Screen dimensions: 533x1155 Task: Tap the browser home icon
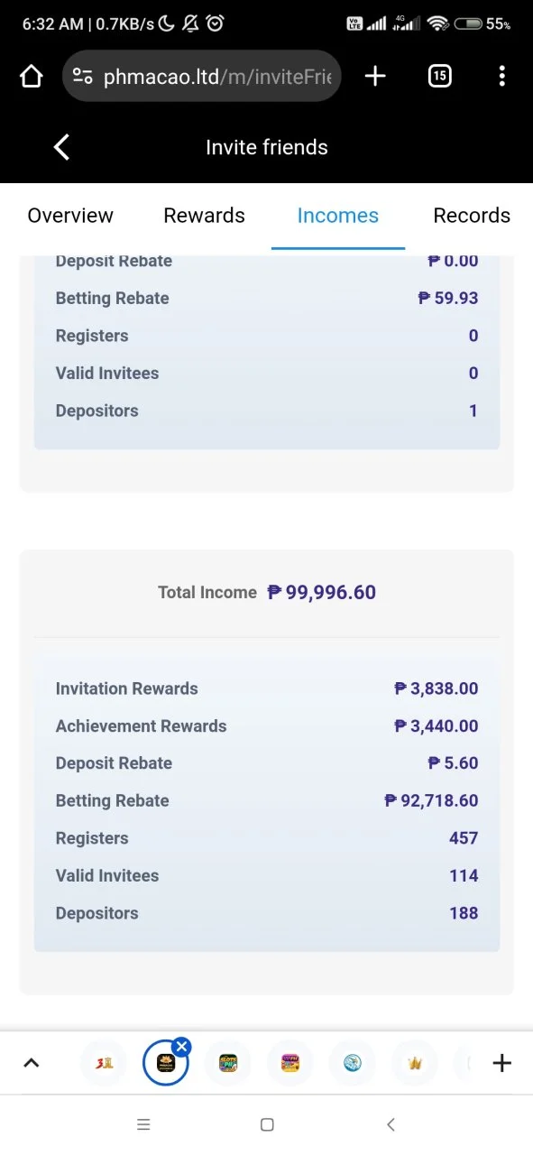coord(32,77)
